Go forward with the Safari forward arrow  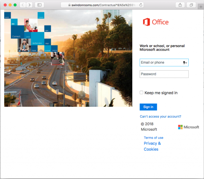pos(29,5)
